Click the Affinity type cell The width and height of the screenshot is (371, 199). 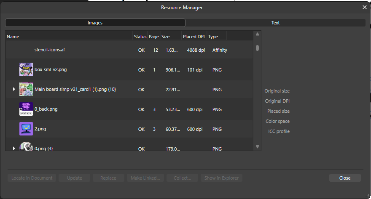point(220,50)
